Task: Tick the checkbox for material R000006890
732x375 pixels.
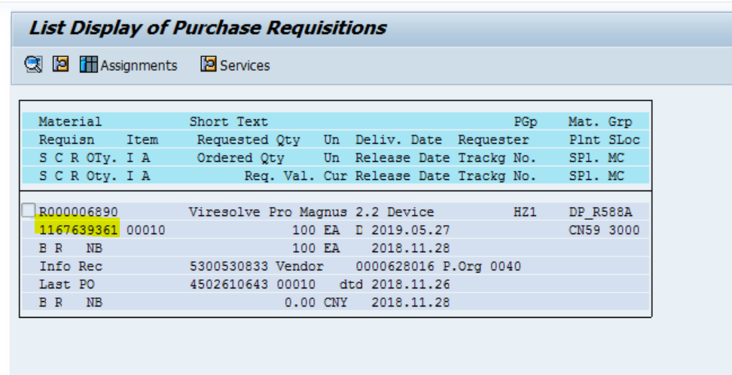Action: pos(29,211)
